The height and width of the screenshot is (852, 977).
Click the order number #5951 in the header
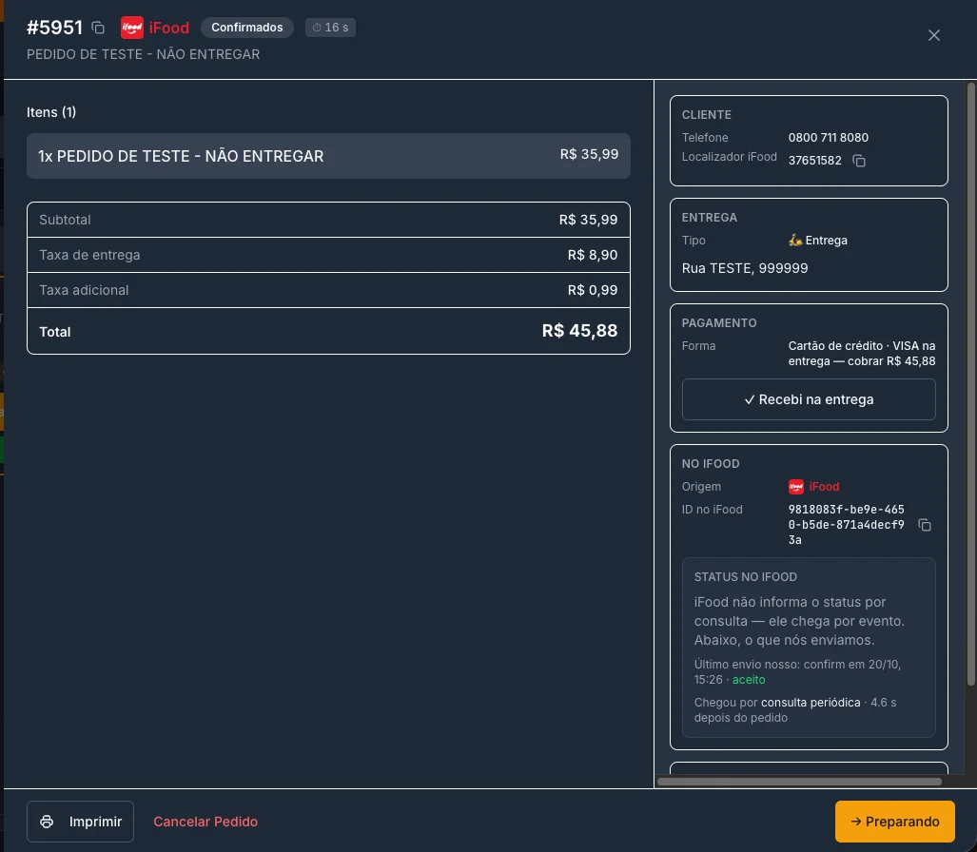tap(55, 28)
